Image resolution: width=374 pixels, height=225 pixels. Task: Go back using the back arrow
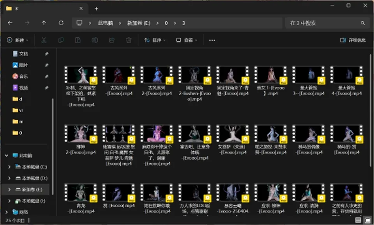(10, 23)
